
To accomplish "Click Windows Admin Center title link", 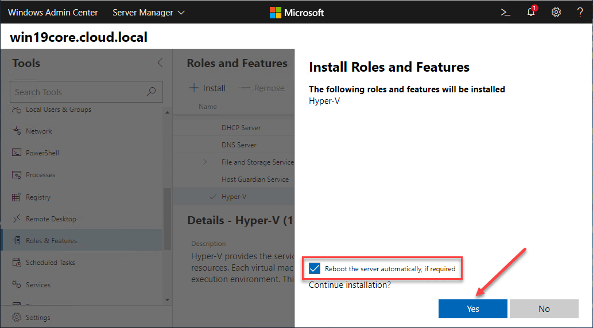I will [53, 13].
